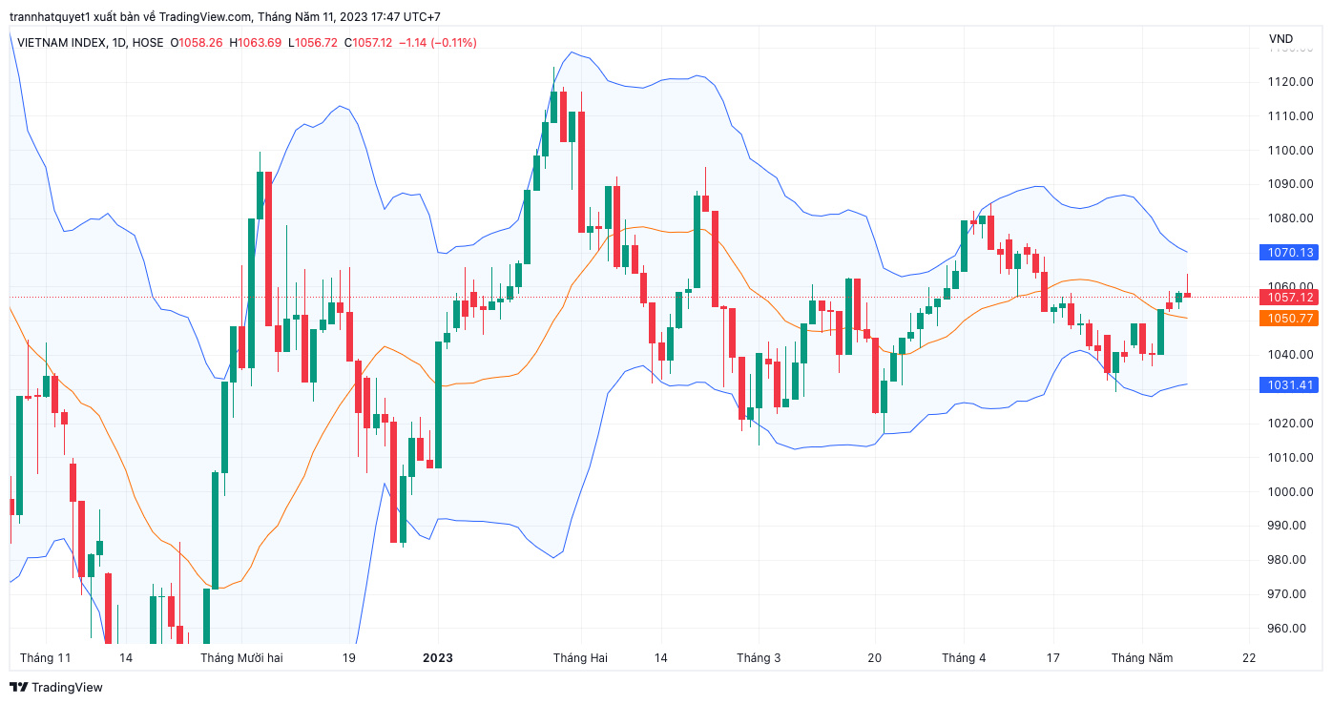The width and height of the screenshot is (1332, 704).
Task: Click the Tháng 4 date label
Action: click(x=964, y=658)
